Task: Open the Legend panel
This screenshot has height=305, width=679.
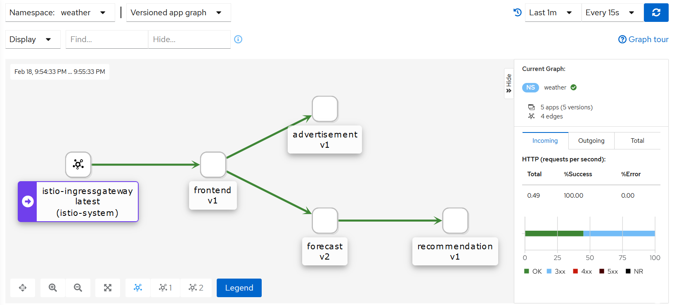Action: pos(239,288)
